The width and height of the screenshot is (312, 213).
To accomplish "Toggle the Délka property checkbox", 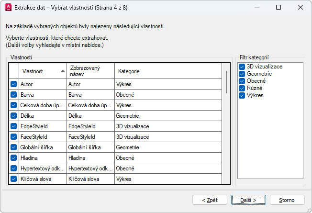I will (x=13, y=115).
